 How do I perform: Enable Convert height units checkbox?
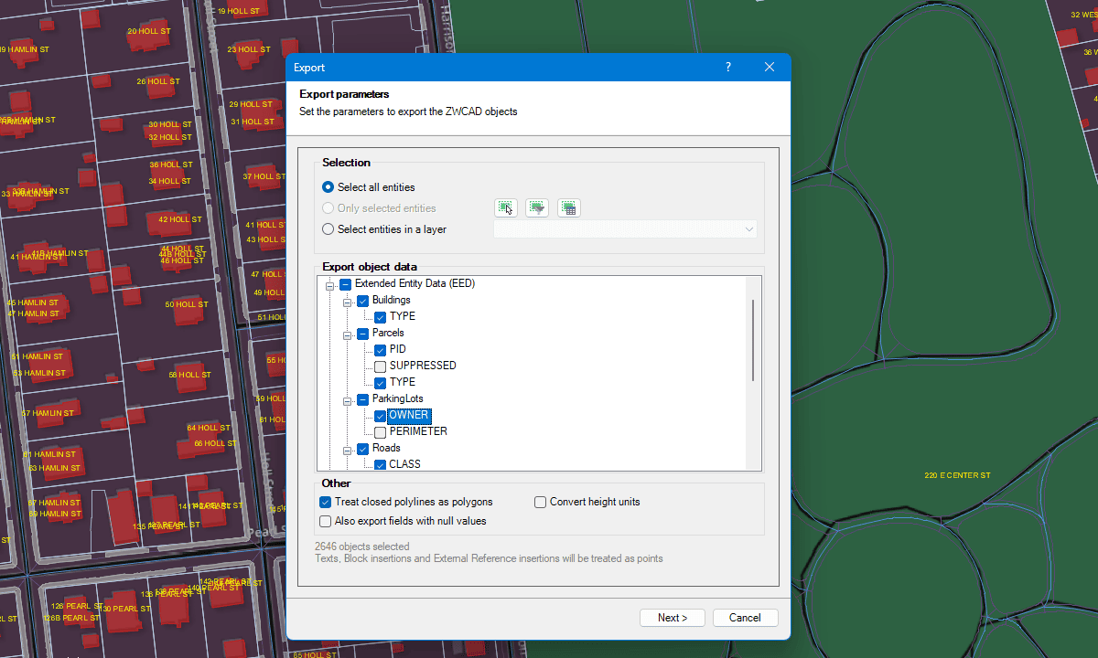541,502
